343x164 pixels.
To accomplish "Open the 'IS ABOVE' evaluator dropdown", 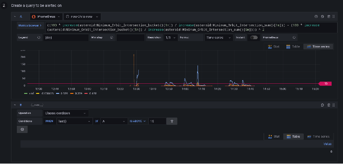I will point(138,121).
